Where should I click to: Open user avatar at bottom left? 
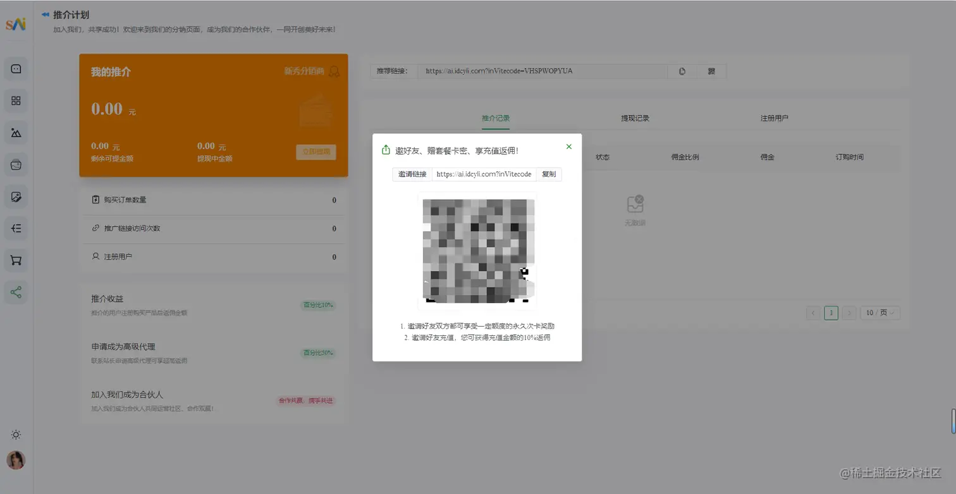(x=15, y=460)
